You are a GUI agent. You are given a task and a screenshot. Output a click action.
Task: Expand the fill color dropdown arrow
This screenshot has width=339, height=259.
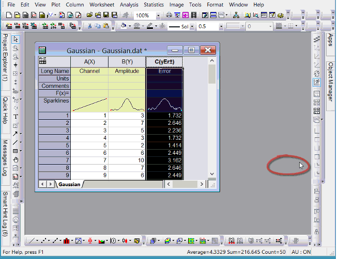point(130,26)
